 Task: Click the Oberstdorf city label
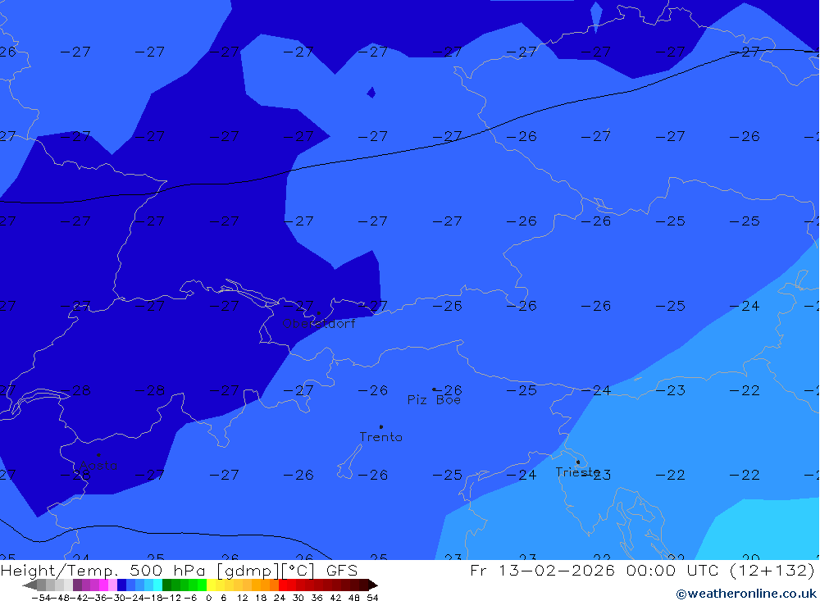318,324
